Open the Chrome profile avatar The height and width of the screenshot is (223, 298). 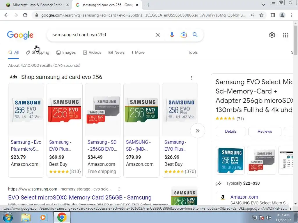[282, 15]
